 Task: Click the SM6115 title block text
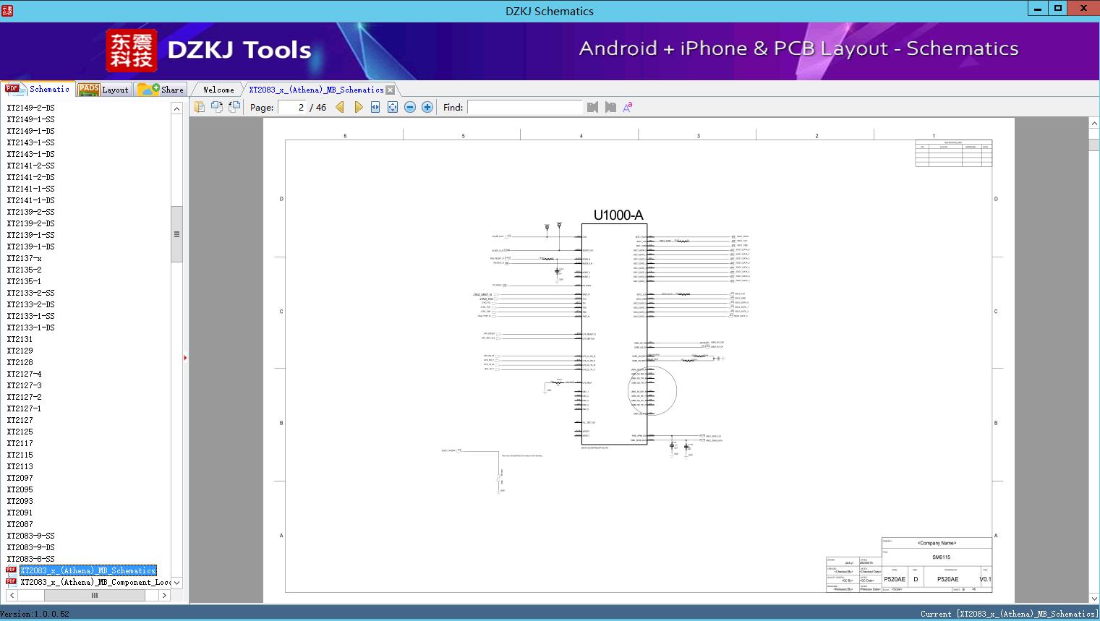(941, 557)
